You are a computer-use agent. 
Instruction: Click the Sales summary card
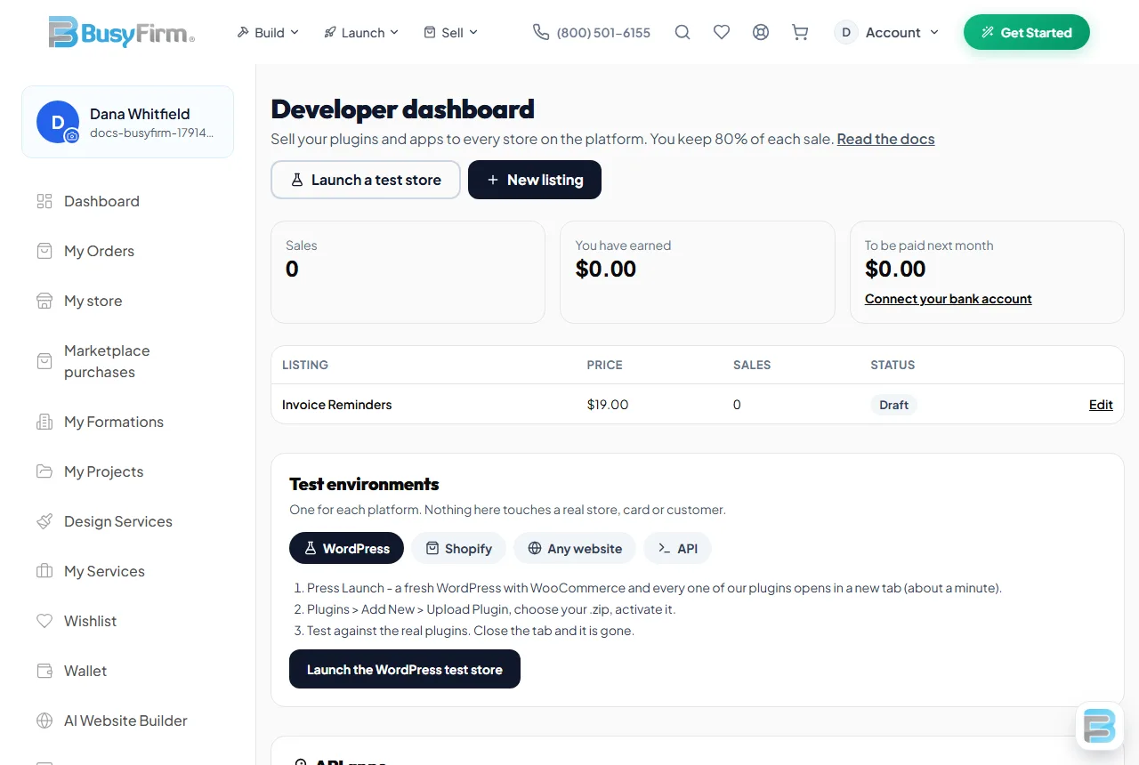408,272
